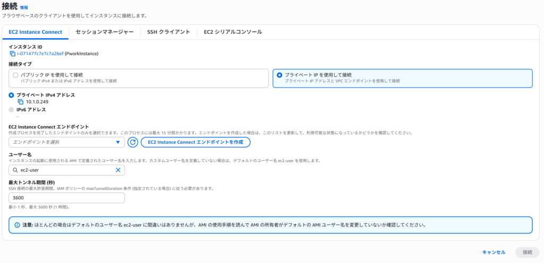Switch to EC2 シリアルコンソール tab

pyautogui.click(x=233, y=32)
